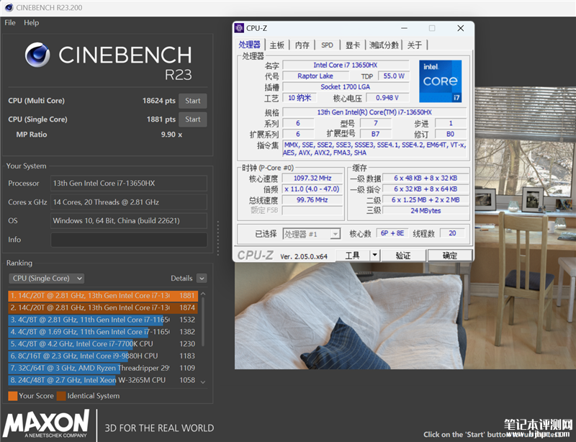Image resolution: width=576 pixels, height=442 pixels.
Task: Select ranking row 2 scoring 1874
Action: click(x=103, y=308)
